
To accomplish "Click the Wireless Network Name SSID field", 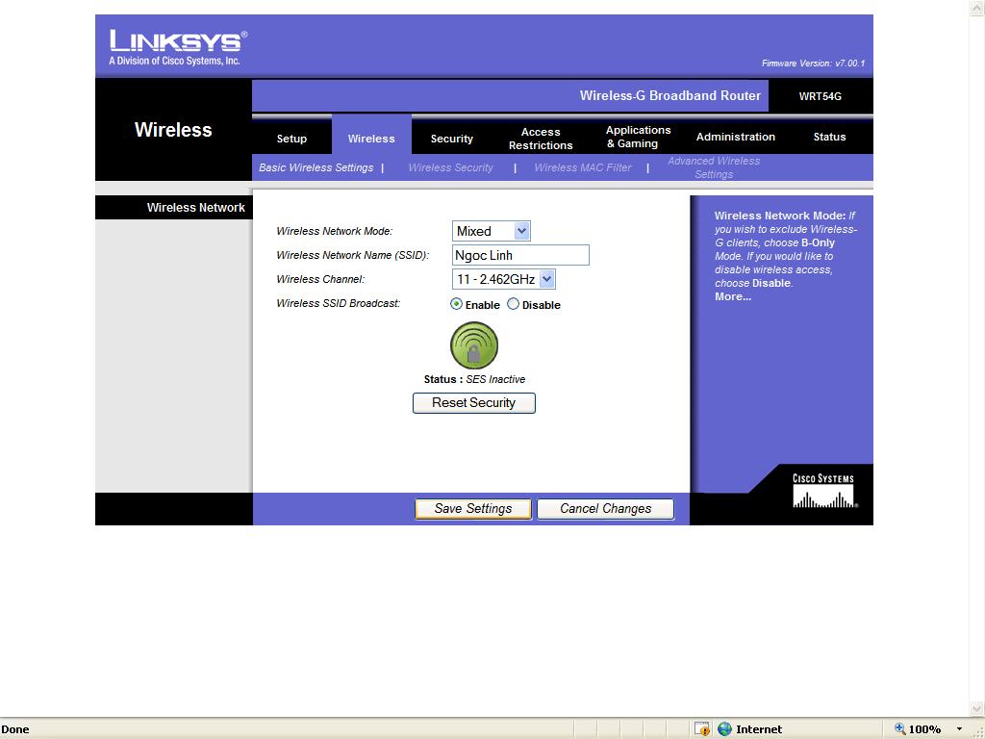I will 519,255.
